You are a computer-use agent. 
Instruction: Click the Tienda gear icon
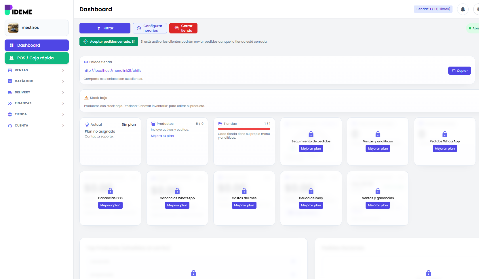[x=10, y=114]
